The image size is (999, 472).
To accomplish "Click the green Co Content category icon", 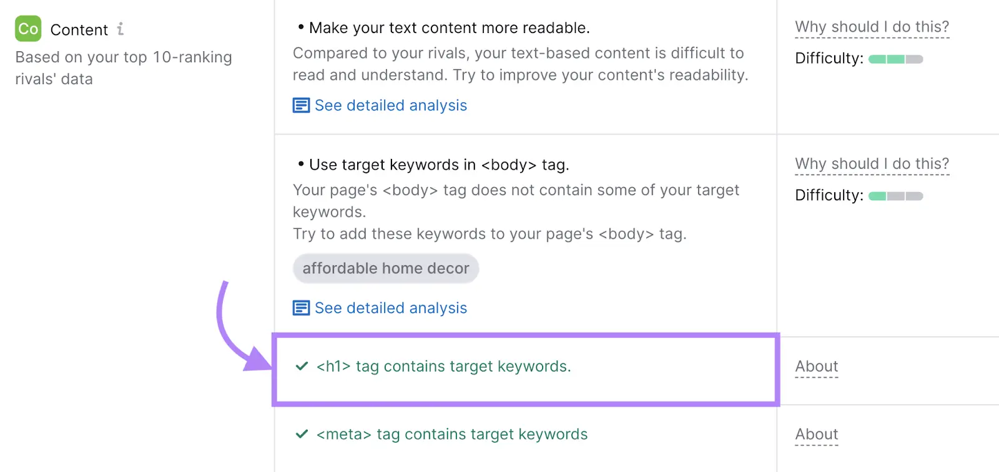I will point(27,29).
